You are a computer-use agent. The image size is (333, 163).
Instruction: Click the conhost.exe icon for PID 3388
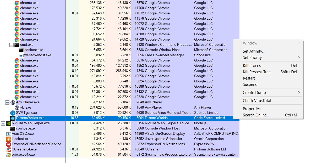[21, 50]
